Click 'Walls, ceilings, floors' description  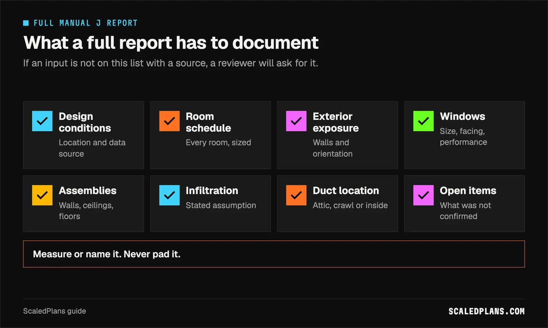86,211
